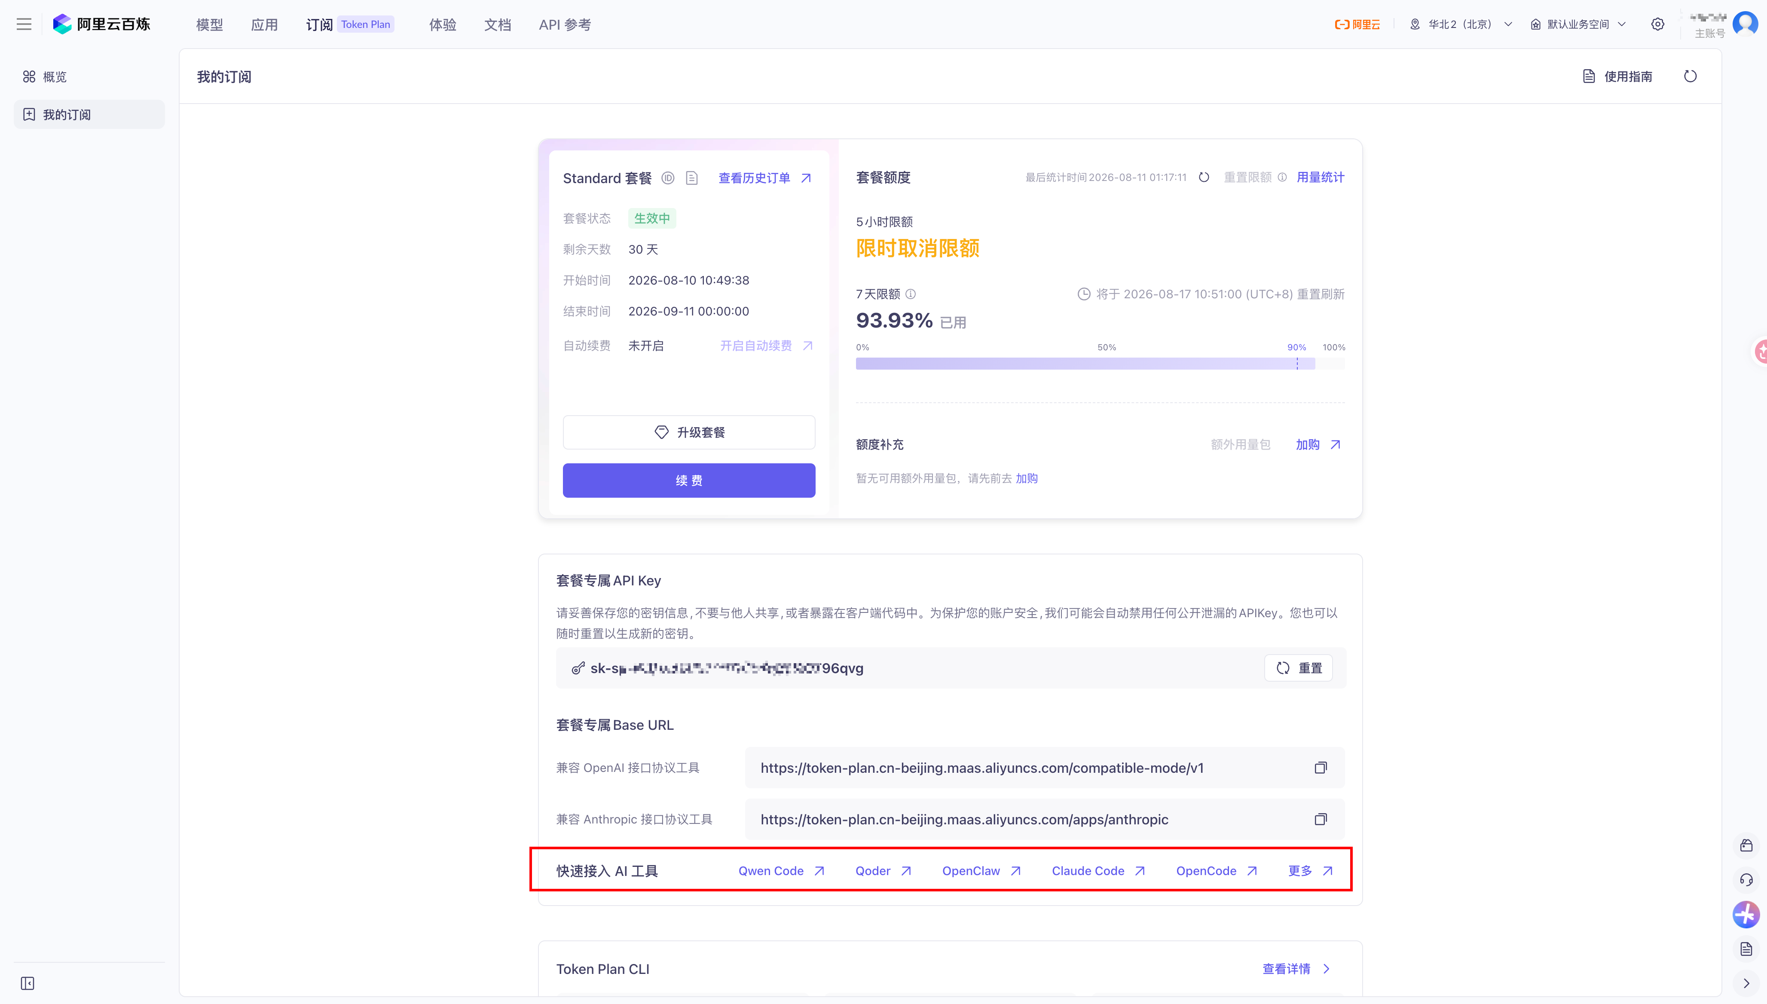Click the document icon in the right rail
1767x1004 pixels.
click(x=1746, y=949)
